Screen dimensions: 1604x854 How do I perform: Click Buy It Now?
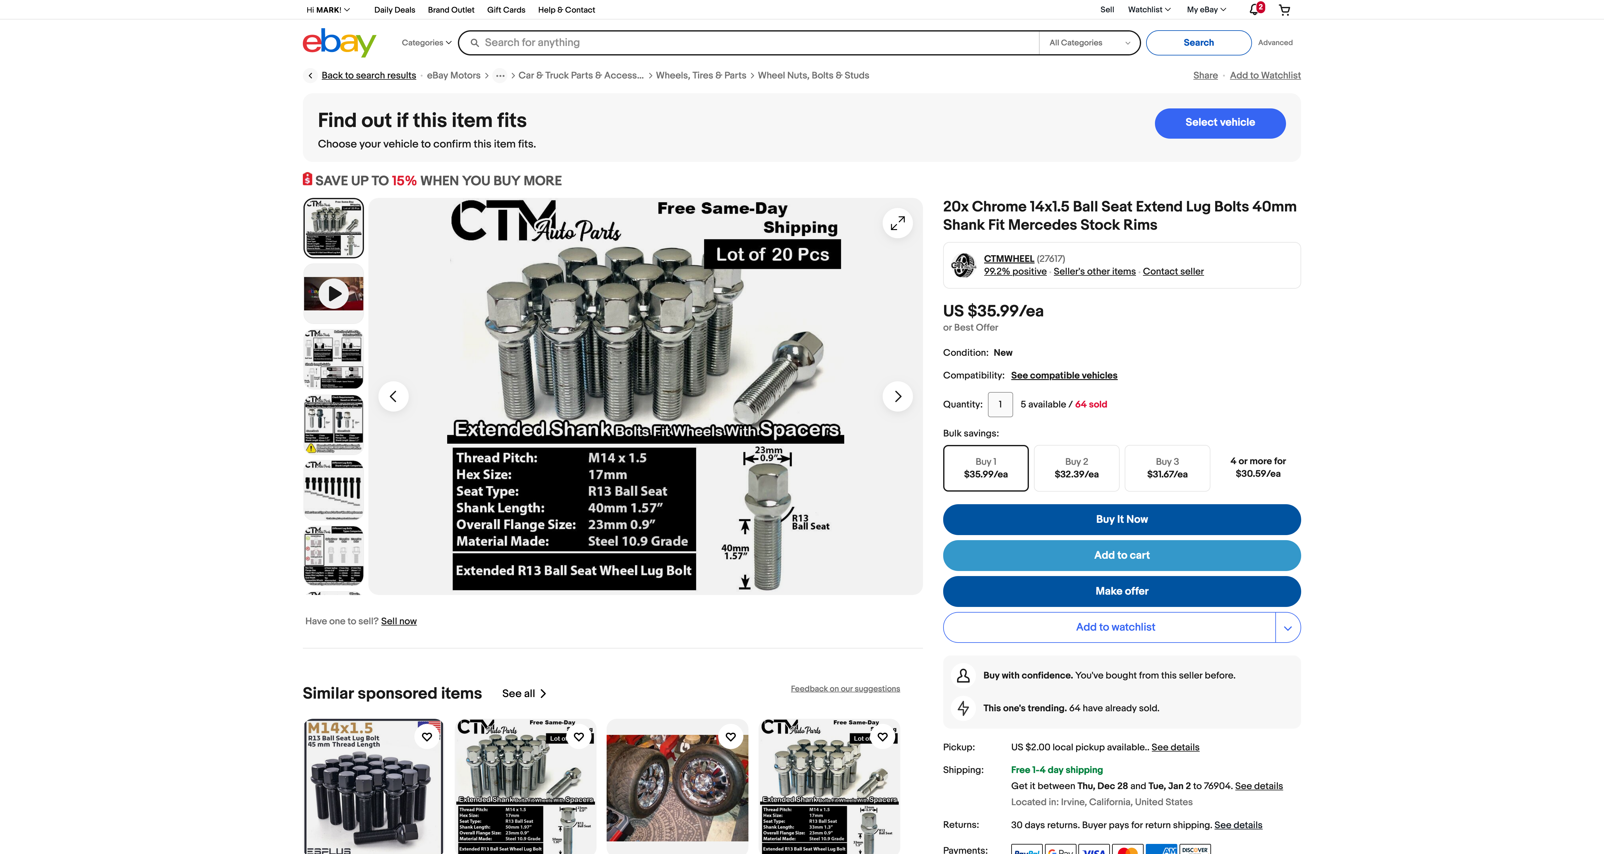click(x=1122, y=520)
